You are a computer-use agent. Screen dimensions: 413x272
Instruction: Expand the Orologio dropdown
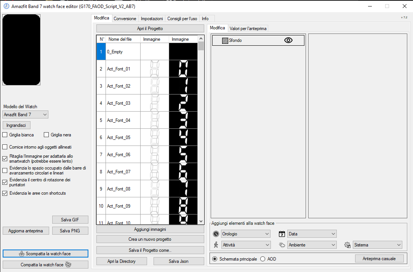click(246, 234)
